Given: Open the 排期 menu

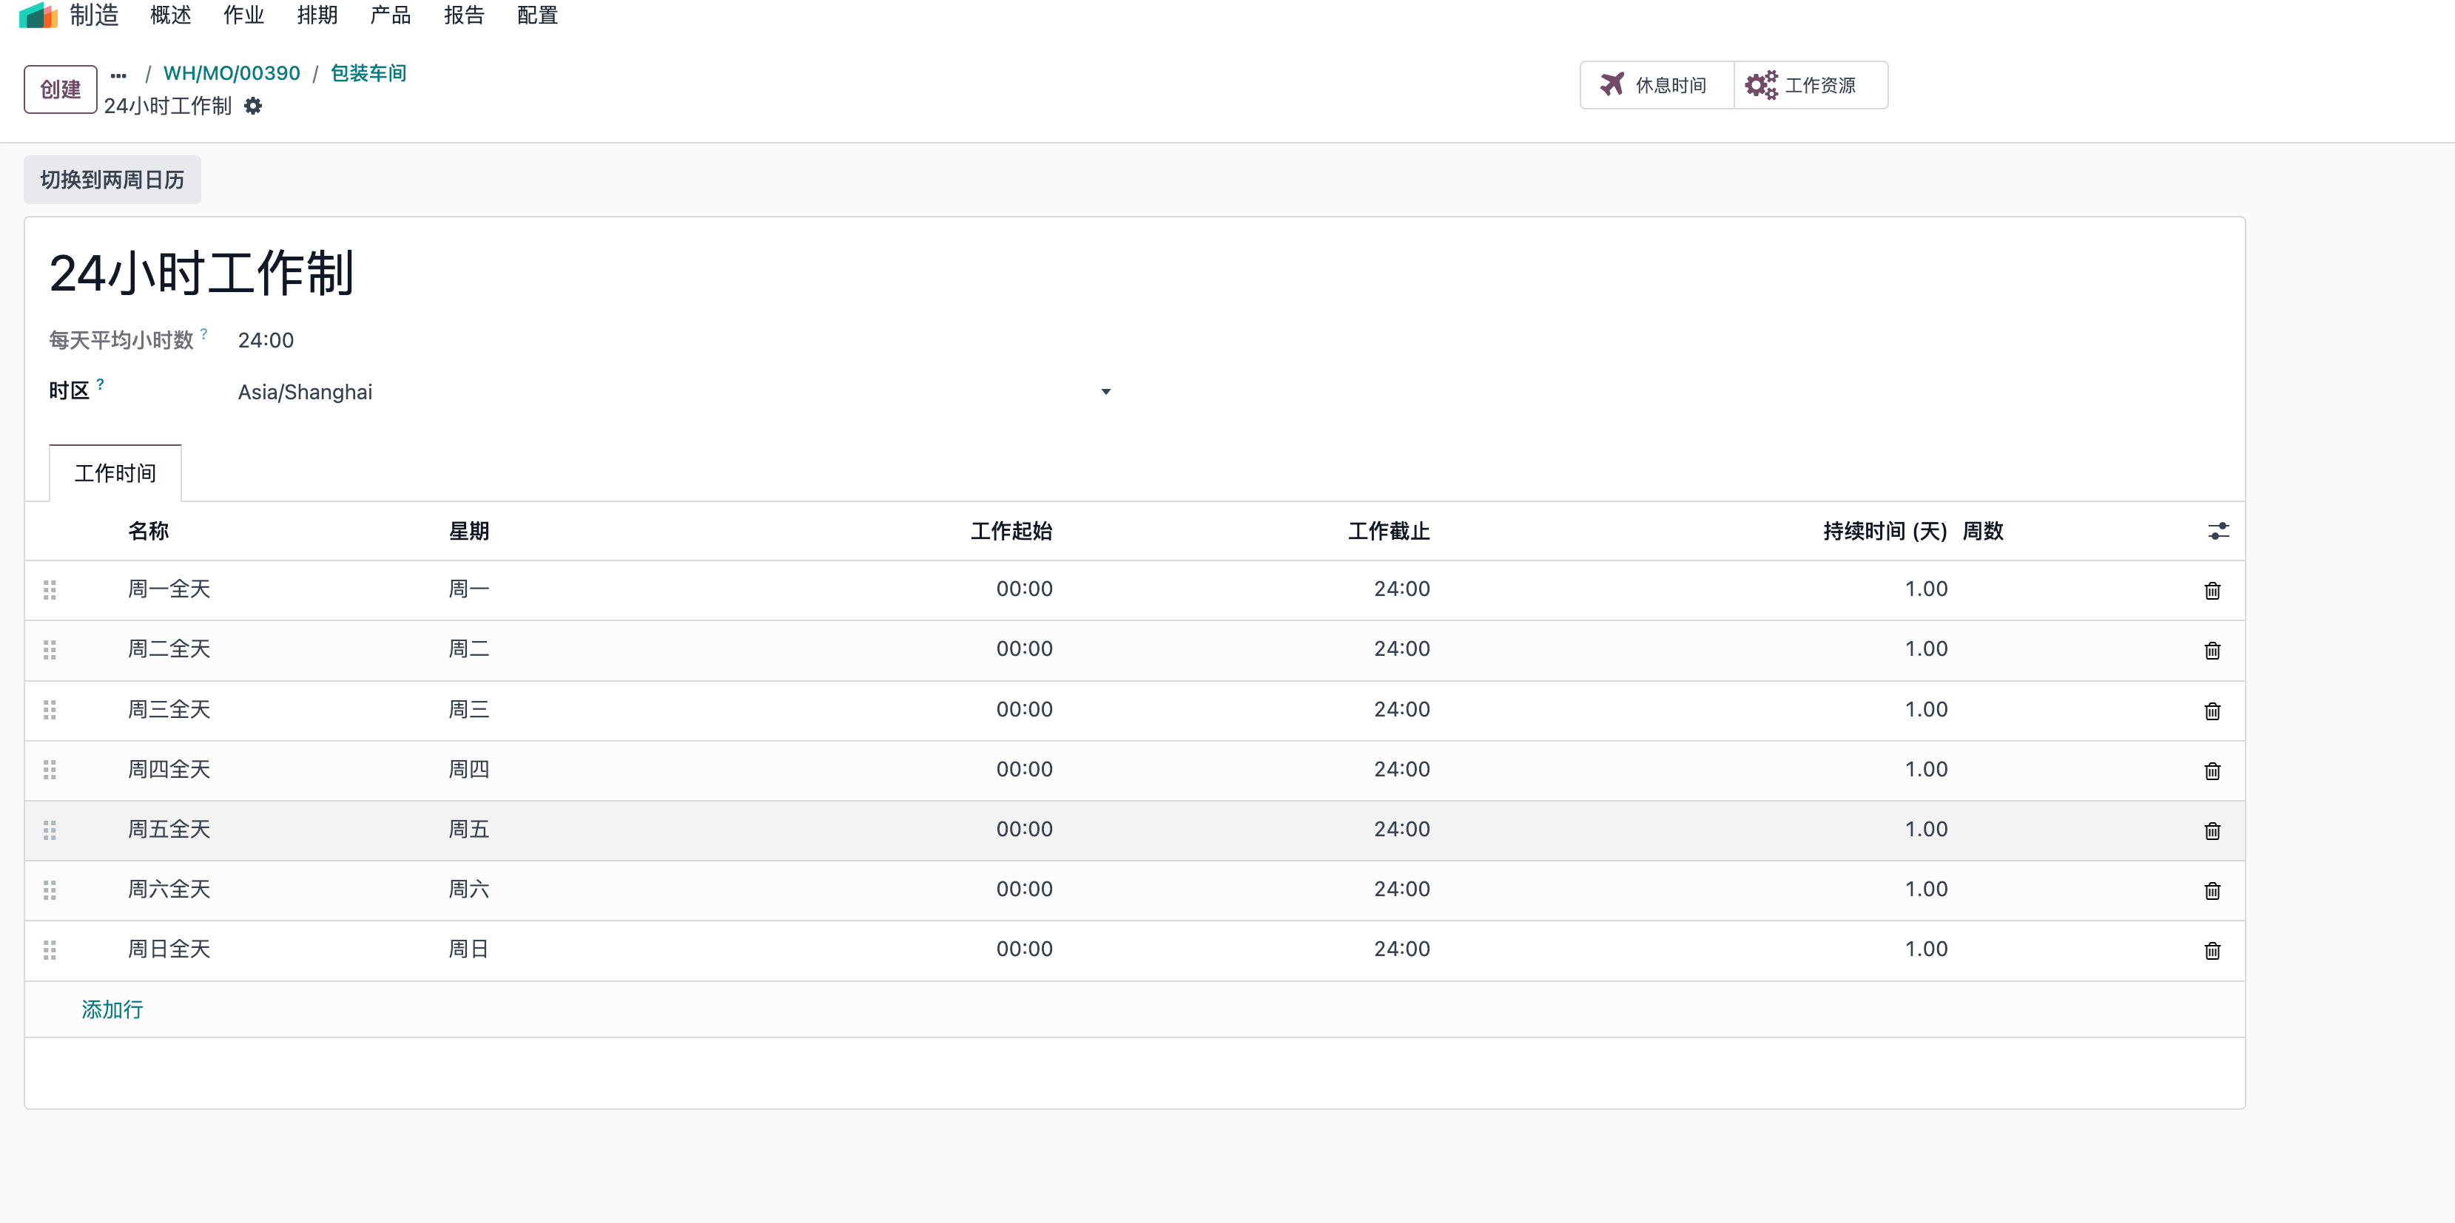Looking at the screenshot, I should pos(317,16).
